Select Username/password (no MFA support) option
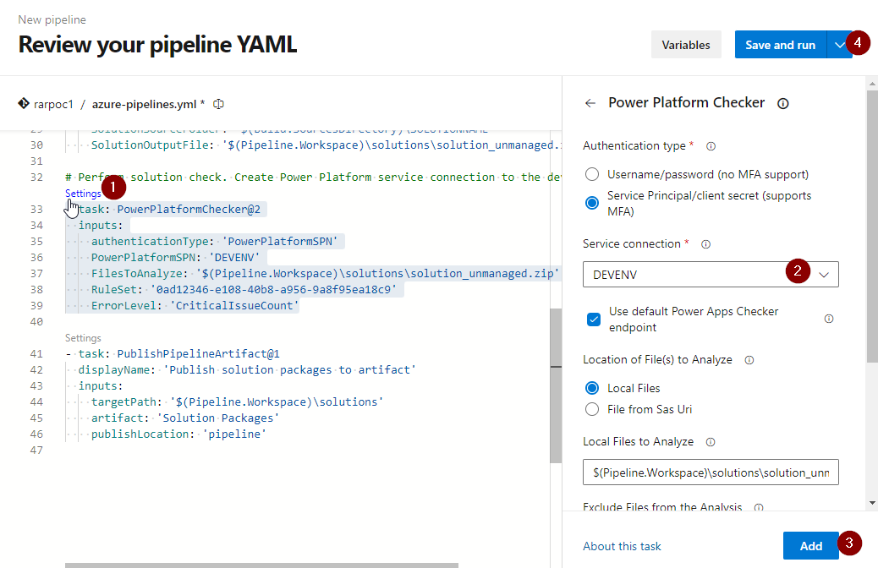This screenshot has width=878, height=568. [592, 174]
